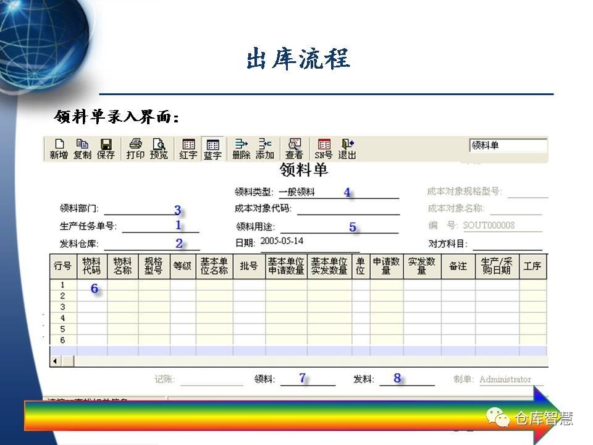Select row 1 物料代码 cell

(91, 285)
